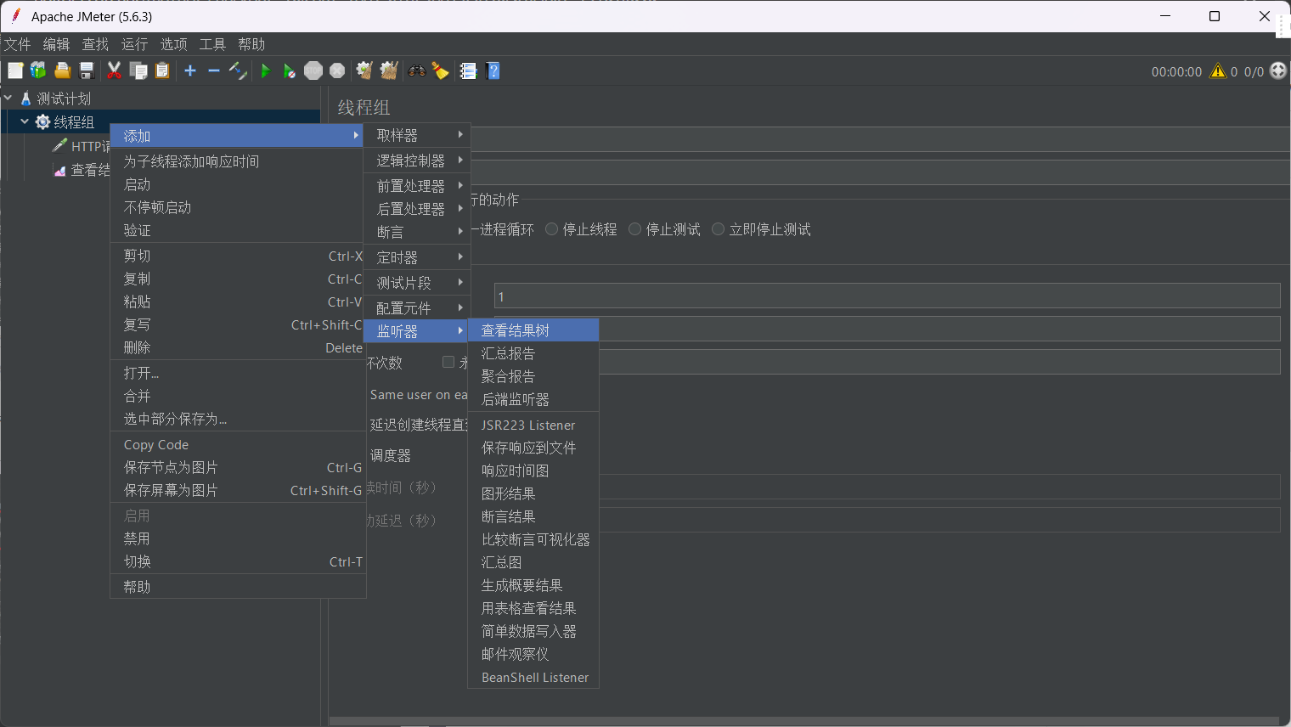Choose 查看结果树 in the listener submenu
The image size is (1291, 727).
pyautogui.click(x=533, y=330)
